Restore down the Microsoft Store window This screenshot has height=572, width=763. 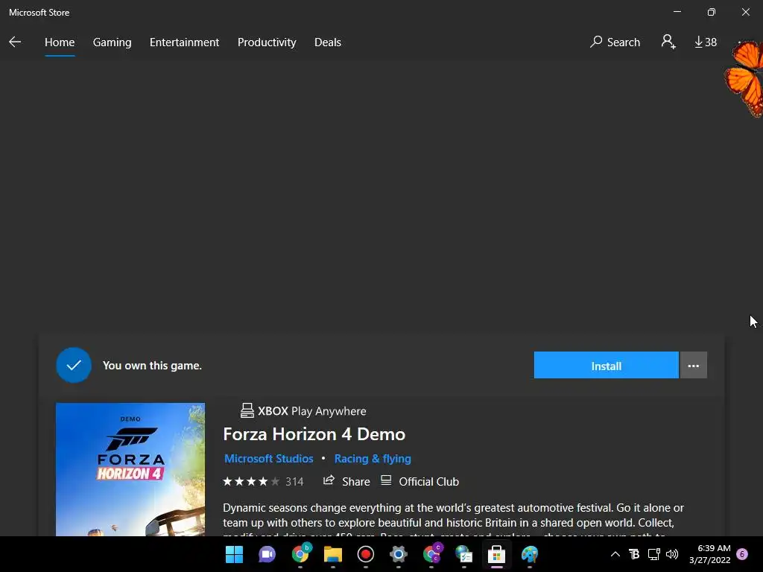(x=711, y=12)
